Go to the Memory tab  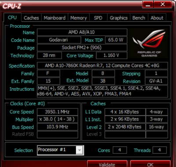coord(78,18)
